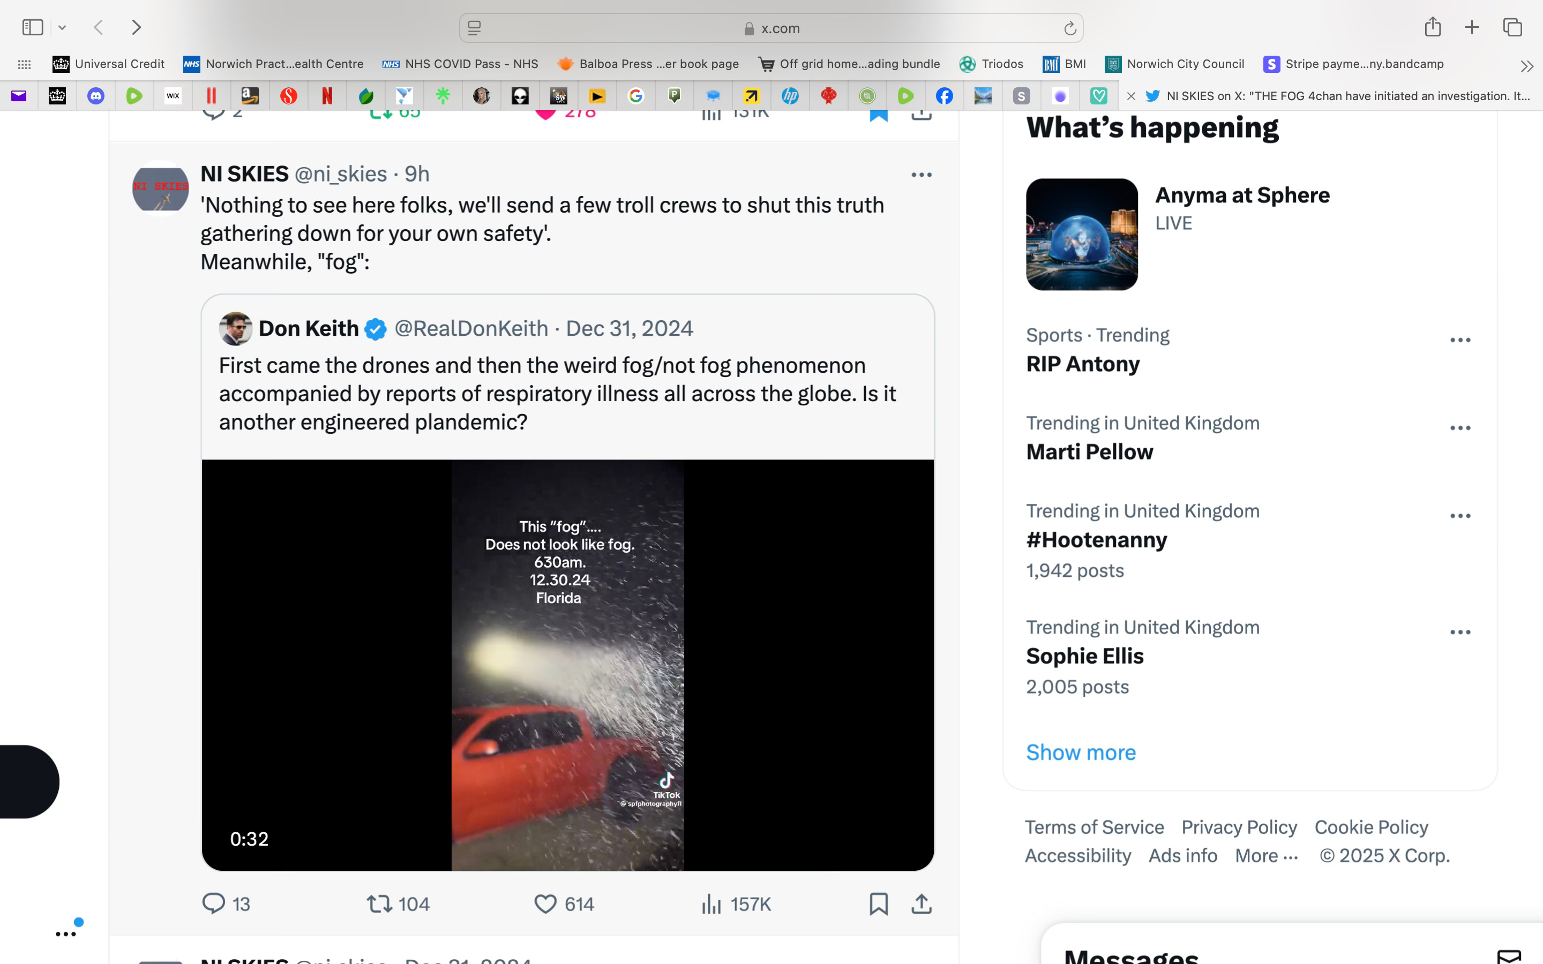Open the Marti Pellow trending topic
The height and width of the screenshot is (964, 1543).
click(1089, 452)
